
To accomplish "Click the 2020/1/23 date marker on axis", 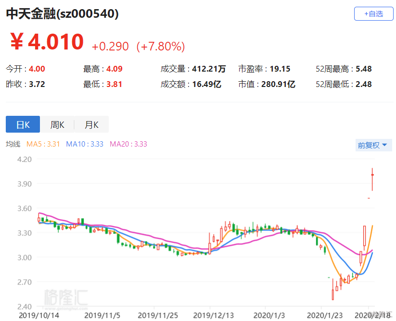I will tap(324, 315).
